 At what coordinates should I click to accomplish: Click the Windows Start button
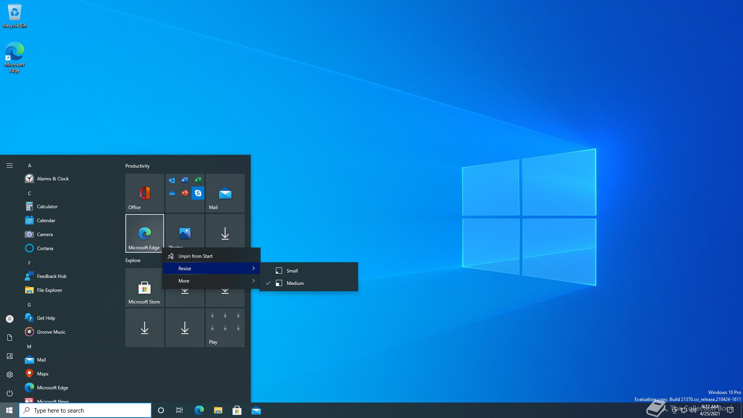coord(9,410)
